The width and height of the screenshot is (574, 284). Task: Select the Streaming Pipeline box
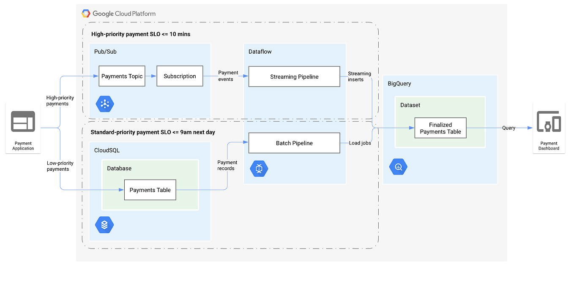coord(294,76)
